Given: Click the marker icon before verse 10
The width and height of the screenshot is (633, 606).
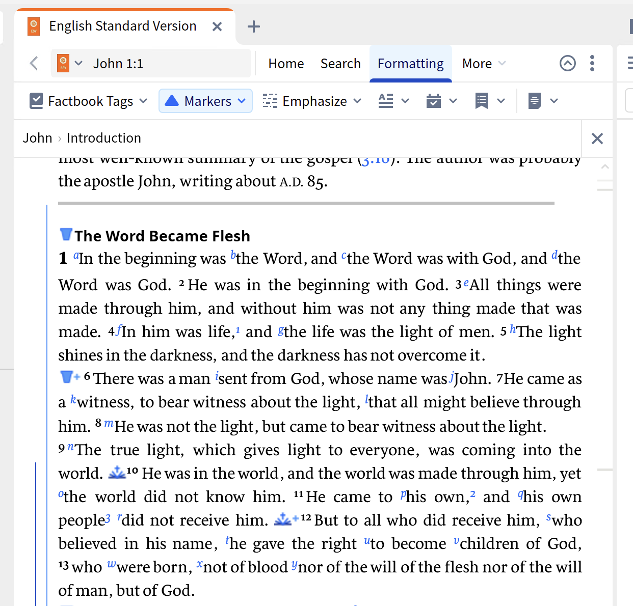Looking at the screenshot, I should pos(117,472).
